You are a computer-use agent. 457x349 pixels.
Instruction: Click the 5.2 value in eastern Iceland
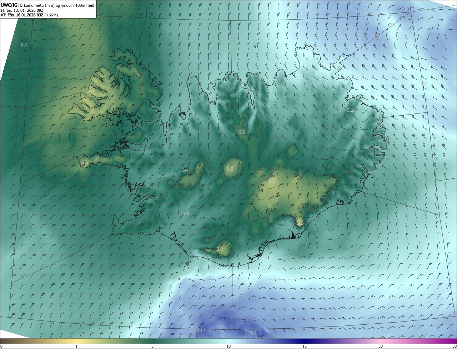tap(350, 110)
